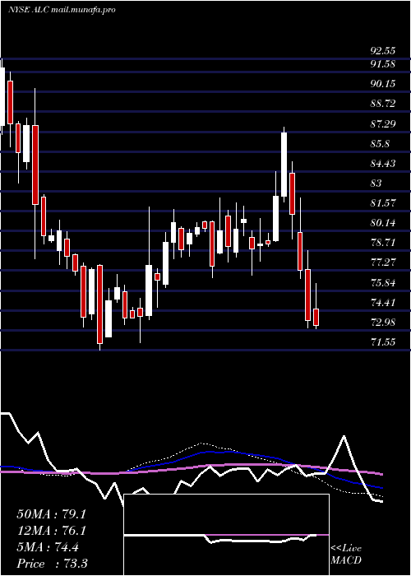Select the 80.14 price axis label

383,223
